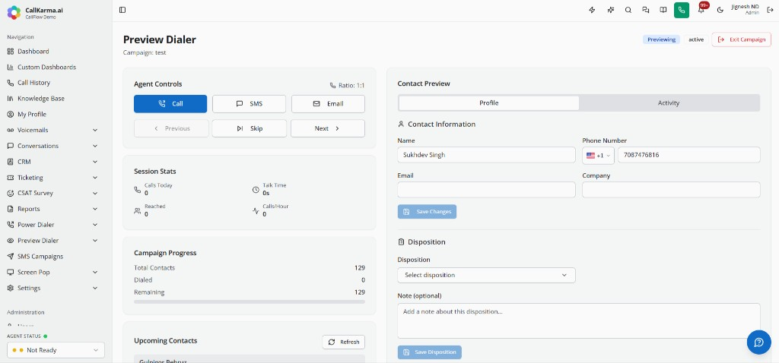The height and width of the screenshot is (363, 779).
Task: Open the floating help chat bubble
Action: point(758,342)
